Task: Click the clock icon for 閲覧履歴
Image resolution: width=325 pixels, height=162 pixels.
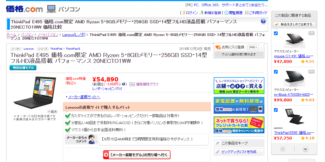Action: tap(226, 13)
